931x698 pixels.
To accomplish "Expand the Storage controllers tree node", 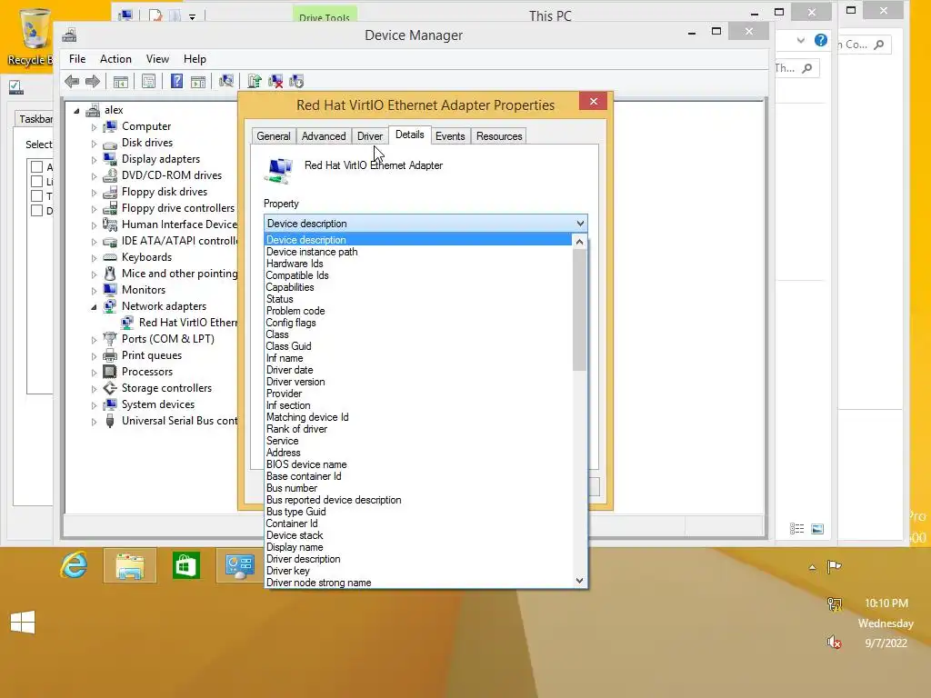I will click(x=94, y=389).
